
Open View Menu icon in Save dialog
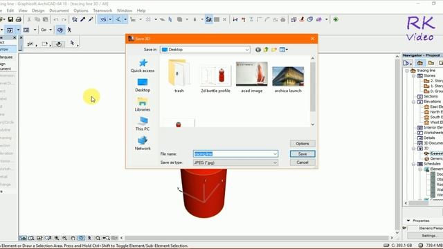point(283,50)
